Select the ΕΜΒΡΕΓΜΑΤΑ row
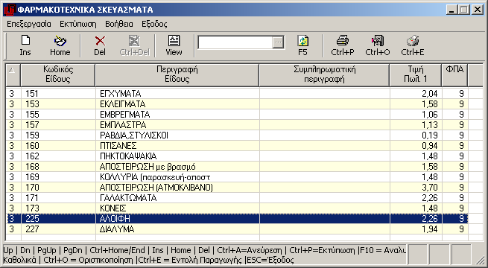This screenshot has width=488, height=268. click(237, 115)
